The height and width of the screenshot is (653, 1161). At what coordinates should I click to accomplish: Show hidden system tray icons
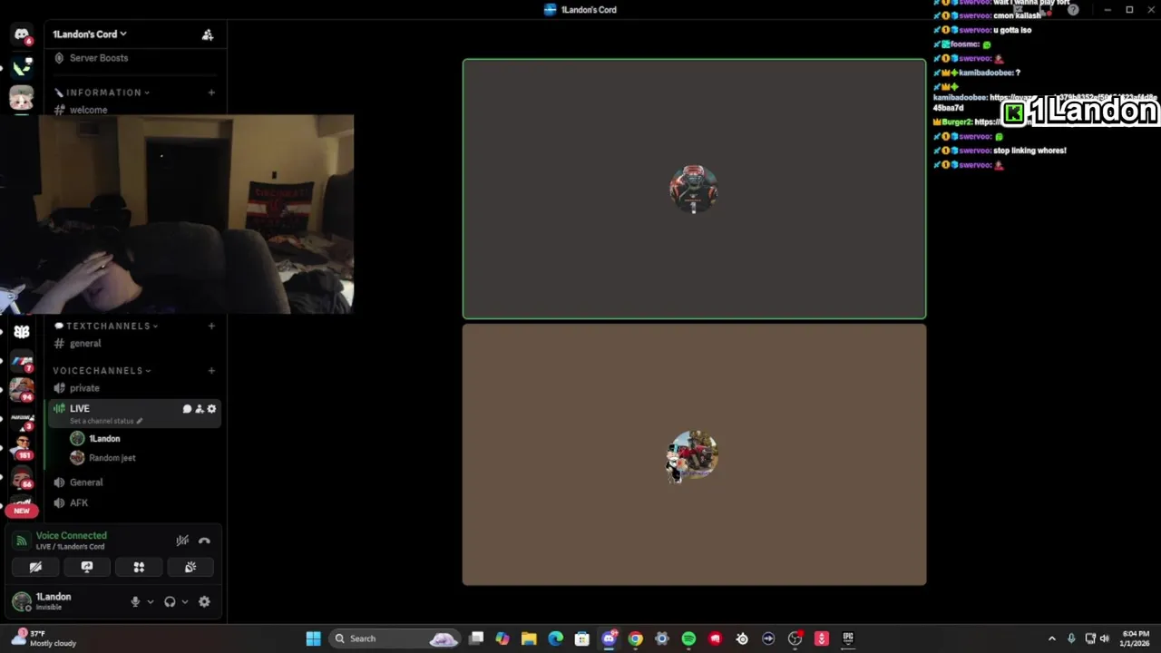pos(1052,638)
